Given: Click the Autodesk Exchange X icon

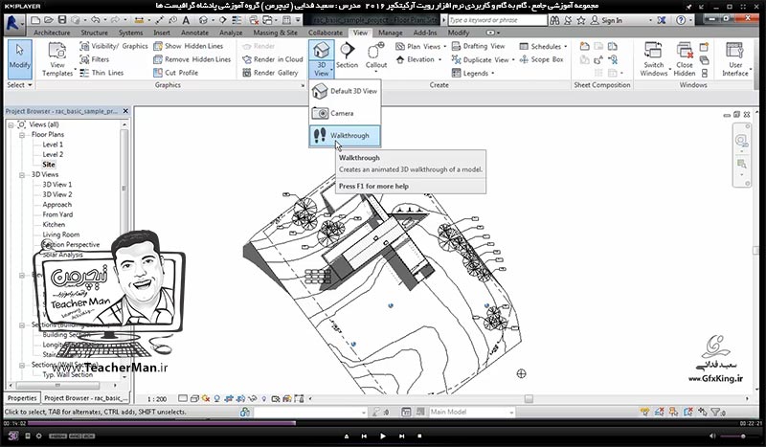Looking at the screenshot, I should [x=661, y=20].
